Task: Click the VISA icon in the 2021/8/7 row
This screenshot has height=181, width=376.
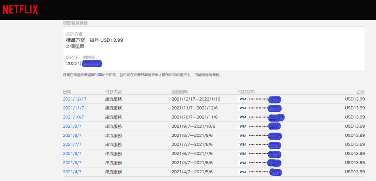Action: (x=243, y=135)
